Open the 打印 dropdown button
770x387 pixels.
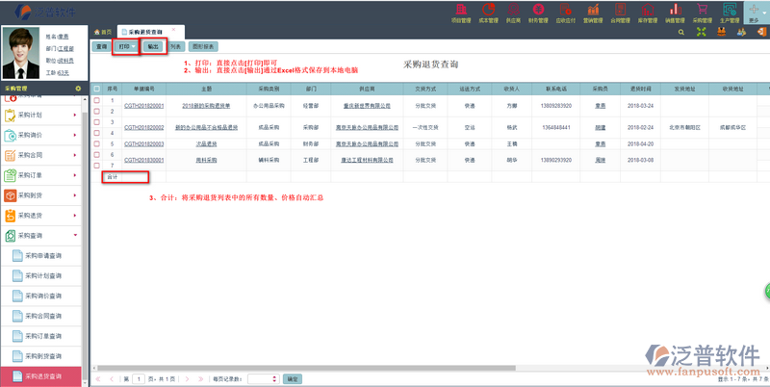[124, 46]
